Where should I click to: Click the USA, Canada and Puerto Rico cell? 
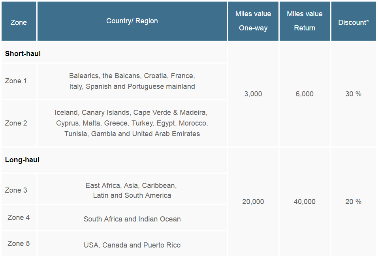click(x=132, y=245)
